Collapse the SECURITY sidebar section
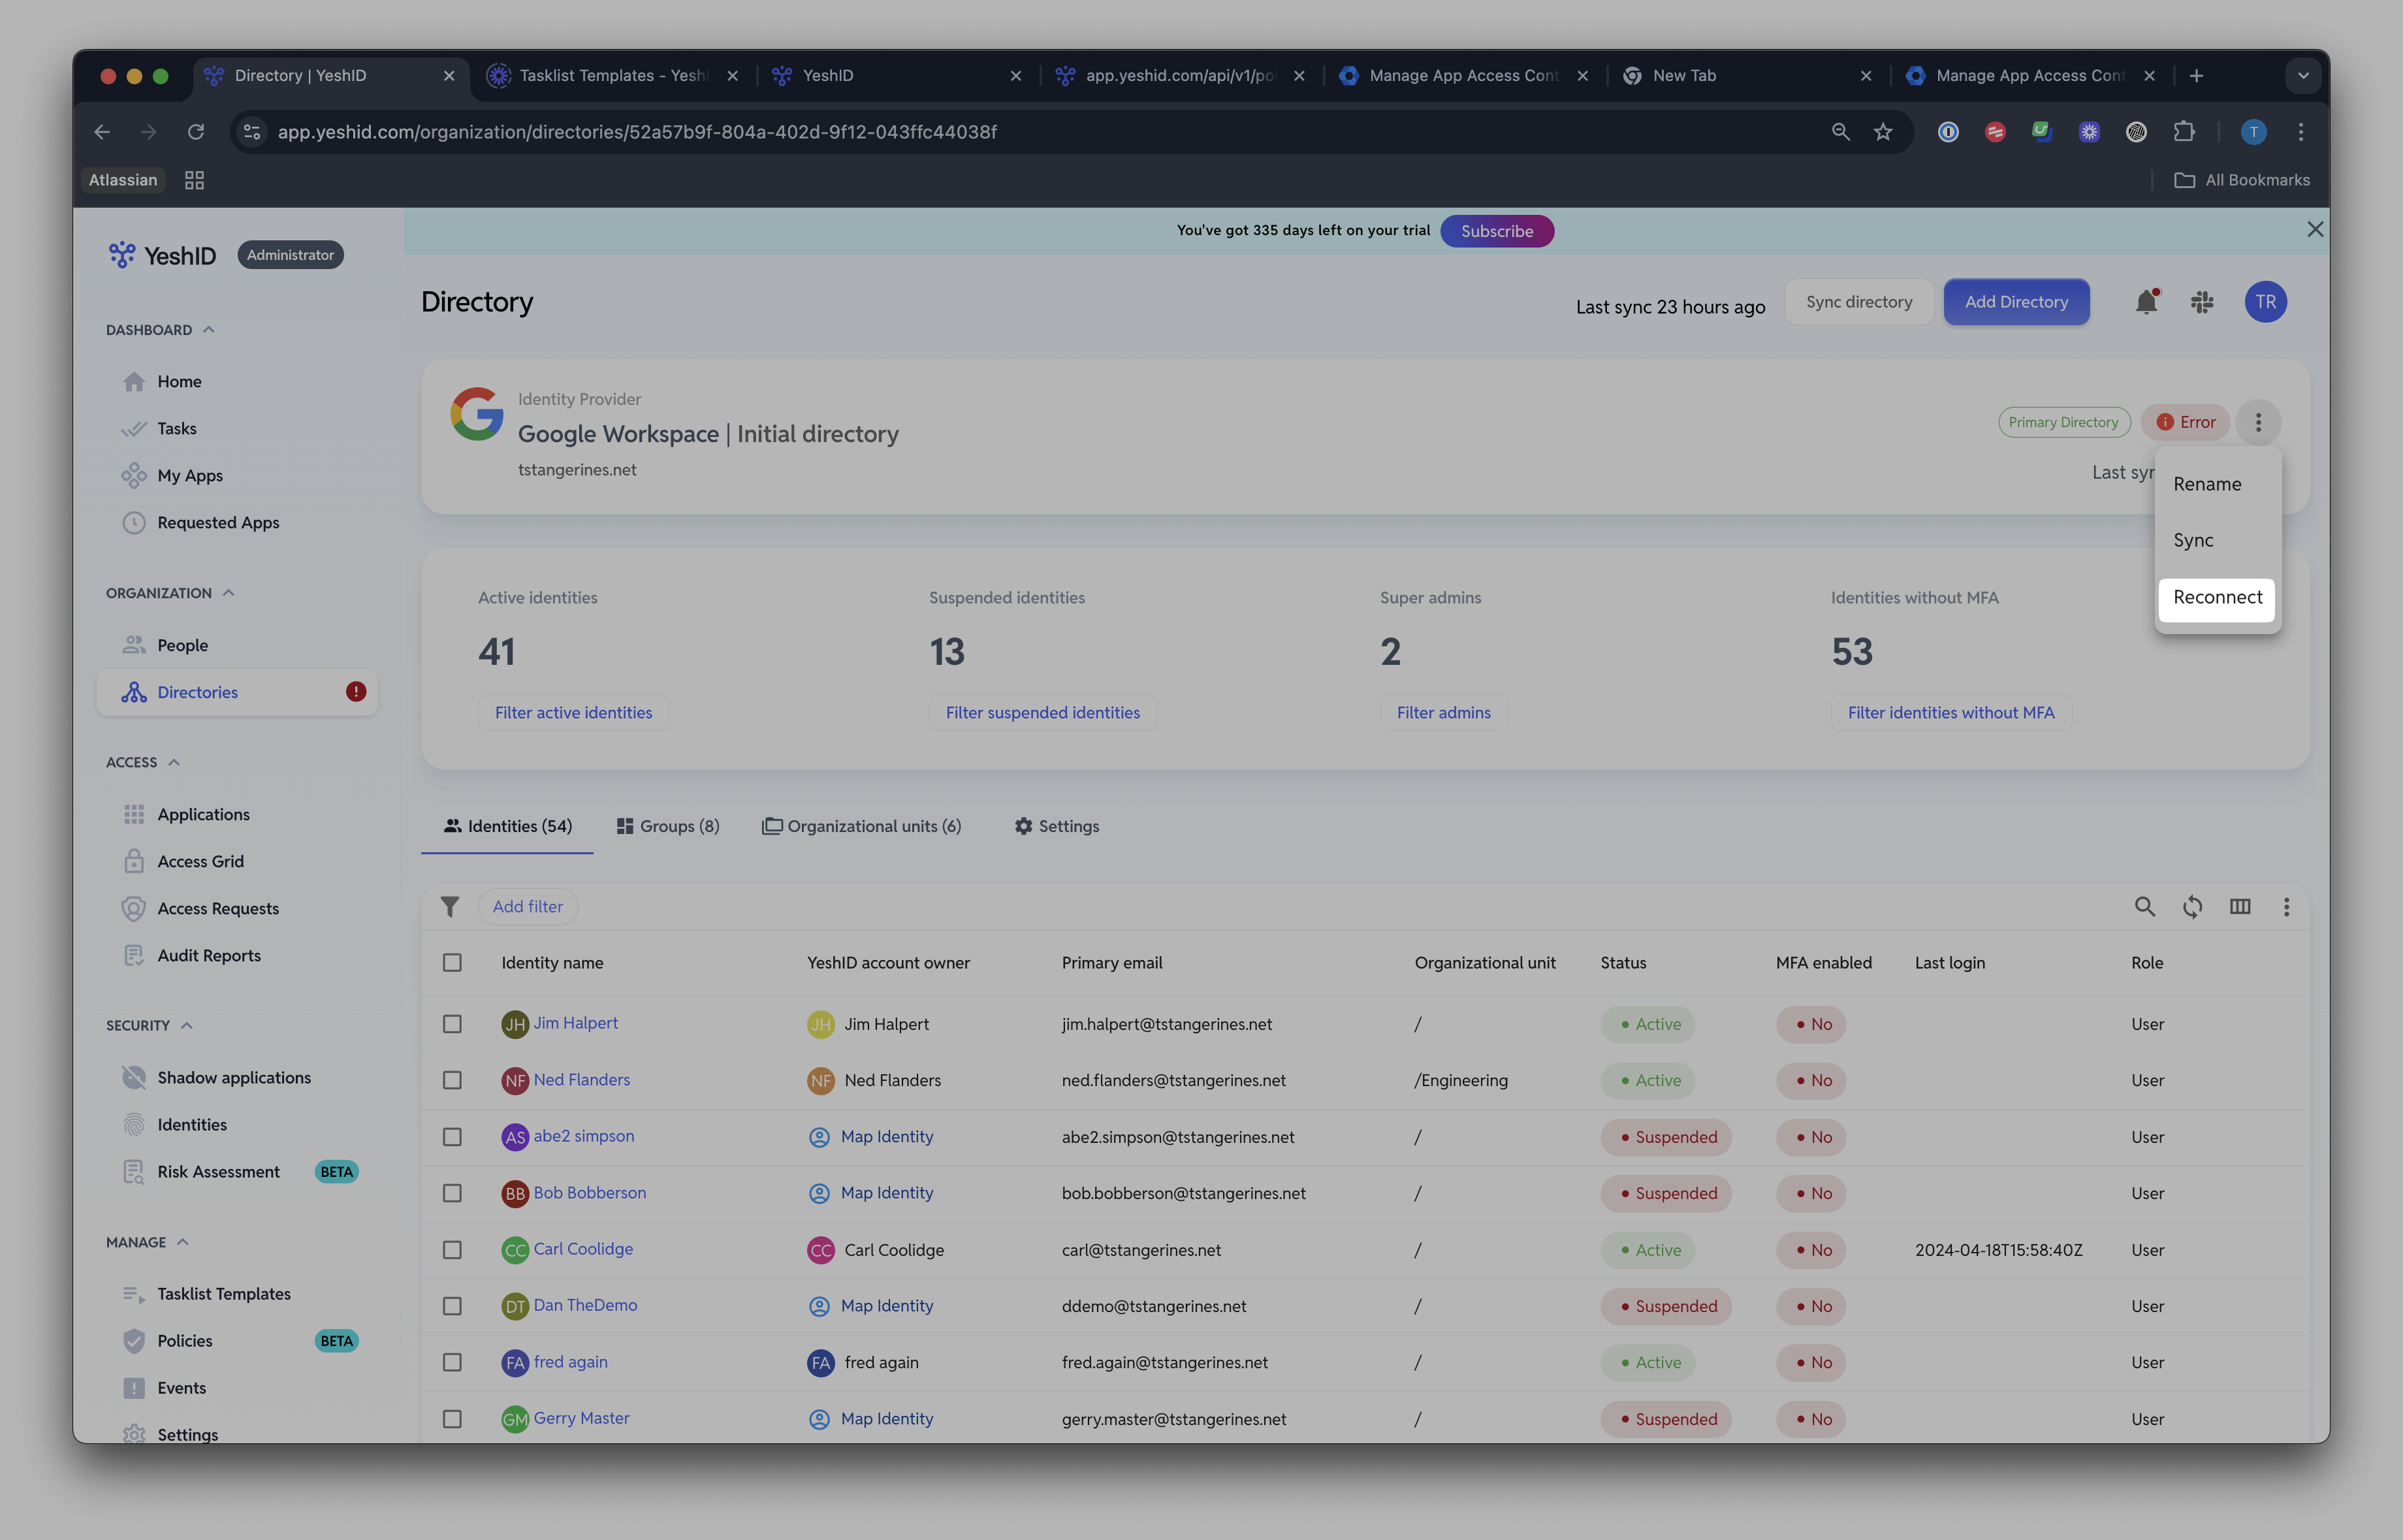Image resolution: width=2403 pixels, height=1540 pixels. click(187, 1026)
